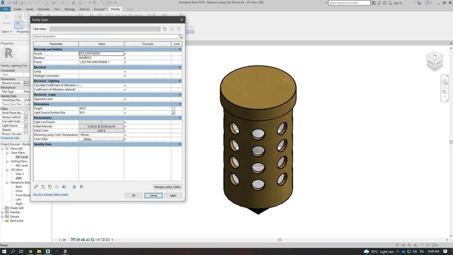Sort parameters in ascending order
Screen dimensions: 453x255
click(74, 187)
